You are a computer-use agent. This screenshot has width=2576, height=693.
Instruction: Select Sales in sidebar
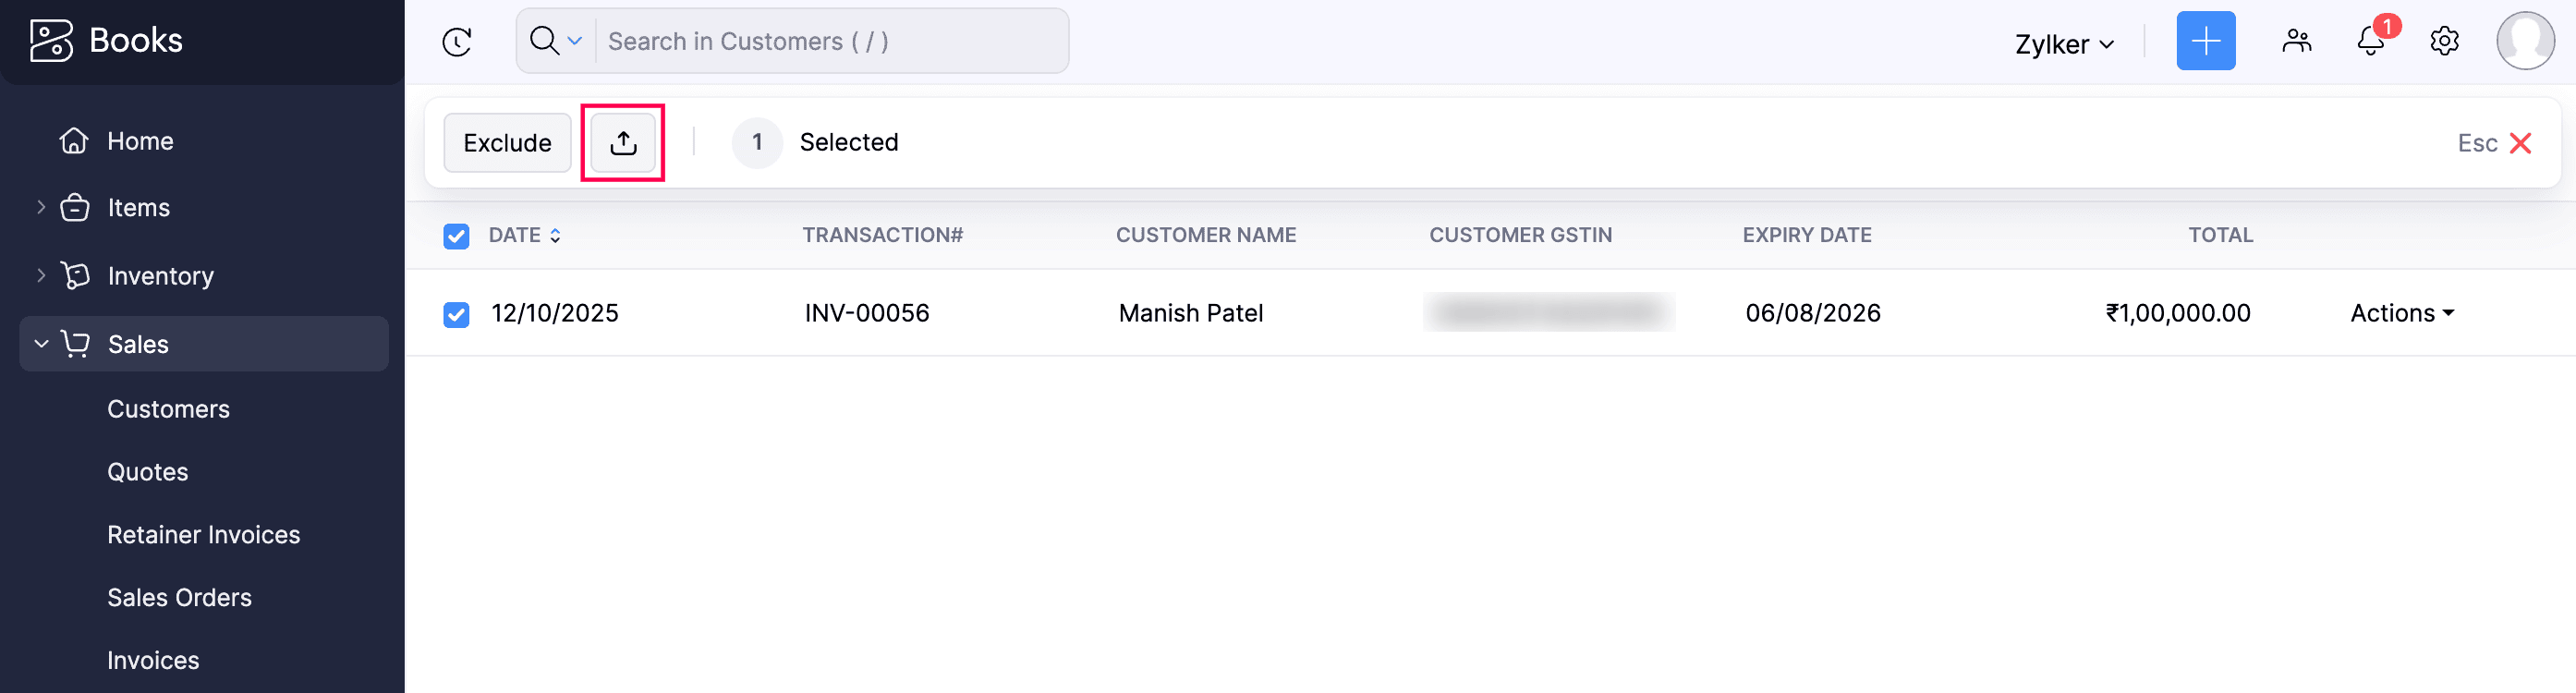(x=203, y=344)
